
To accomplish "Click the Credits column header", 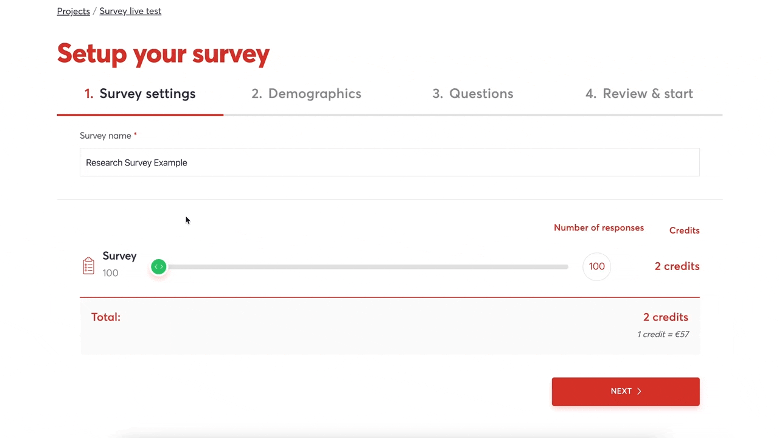I will click(x=684, y=230).
